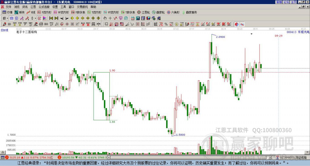Open the T四方形 tool
This screenshot has height=166, width=310.
coord(94,12)
